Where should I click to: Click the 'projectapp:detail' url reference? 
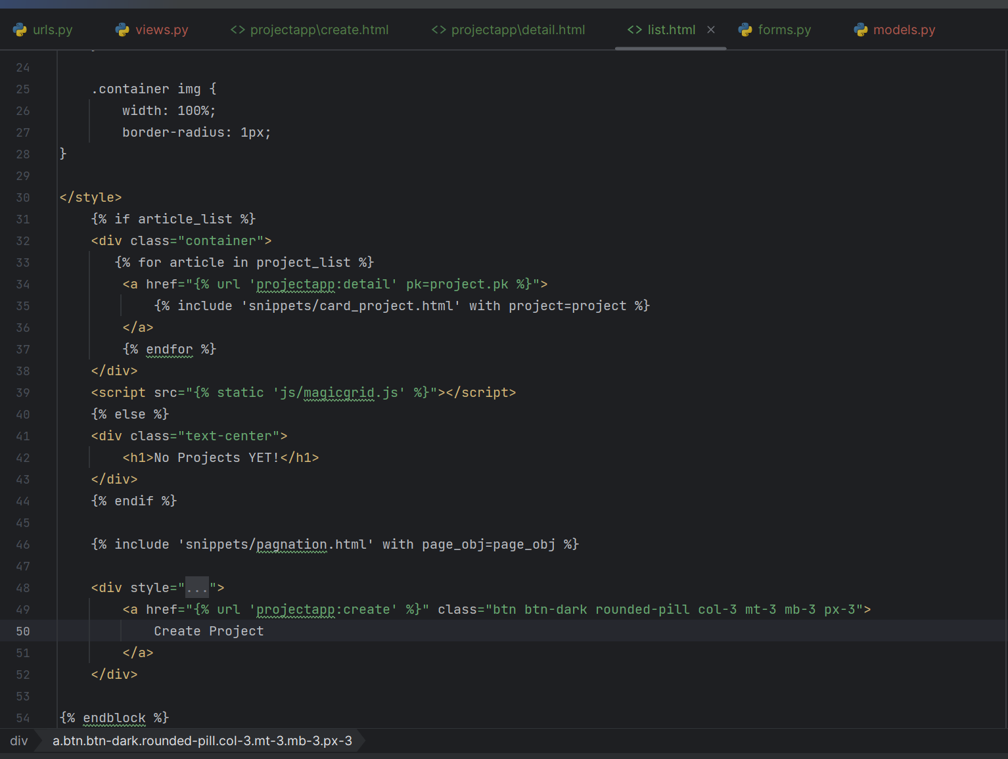tap(323, 285)
